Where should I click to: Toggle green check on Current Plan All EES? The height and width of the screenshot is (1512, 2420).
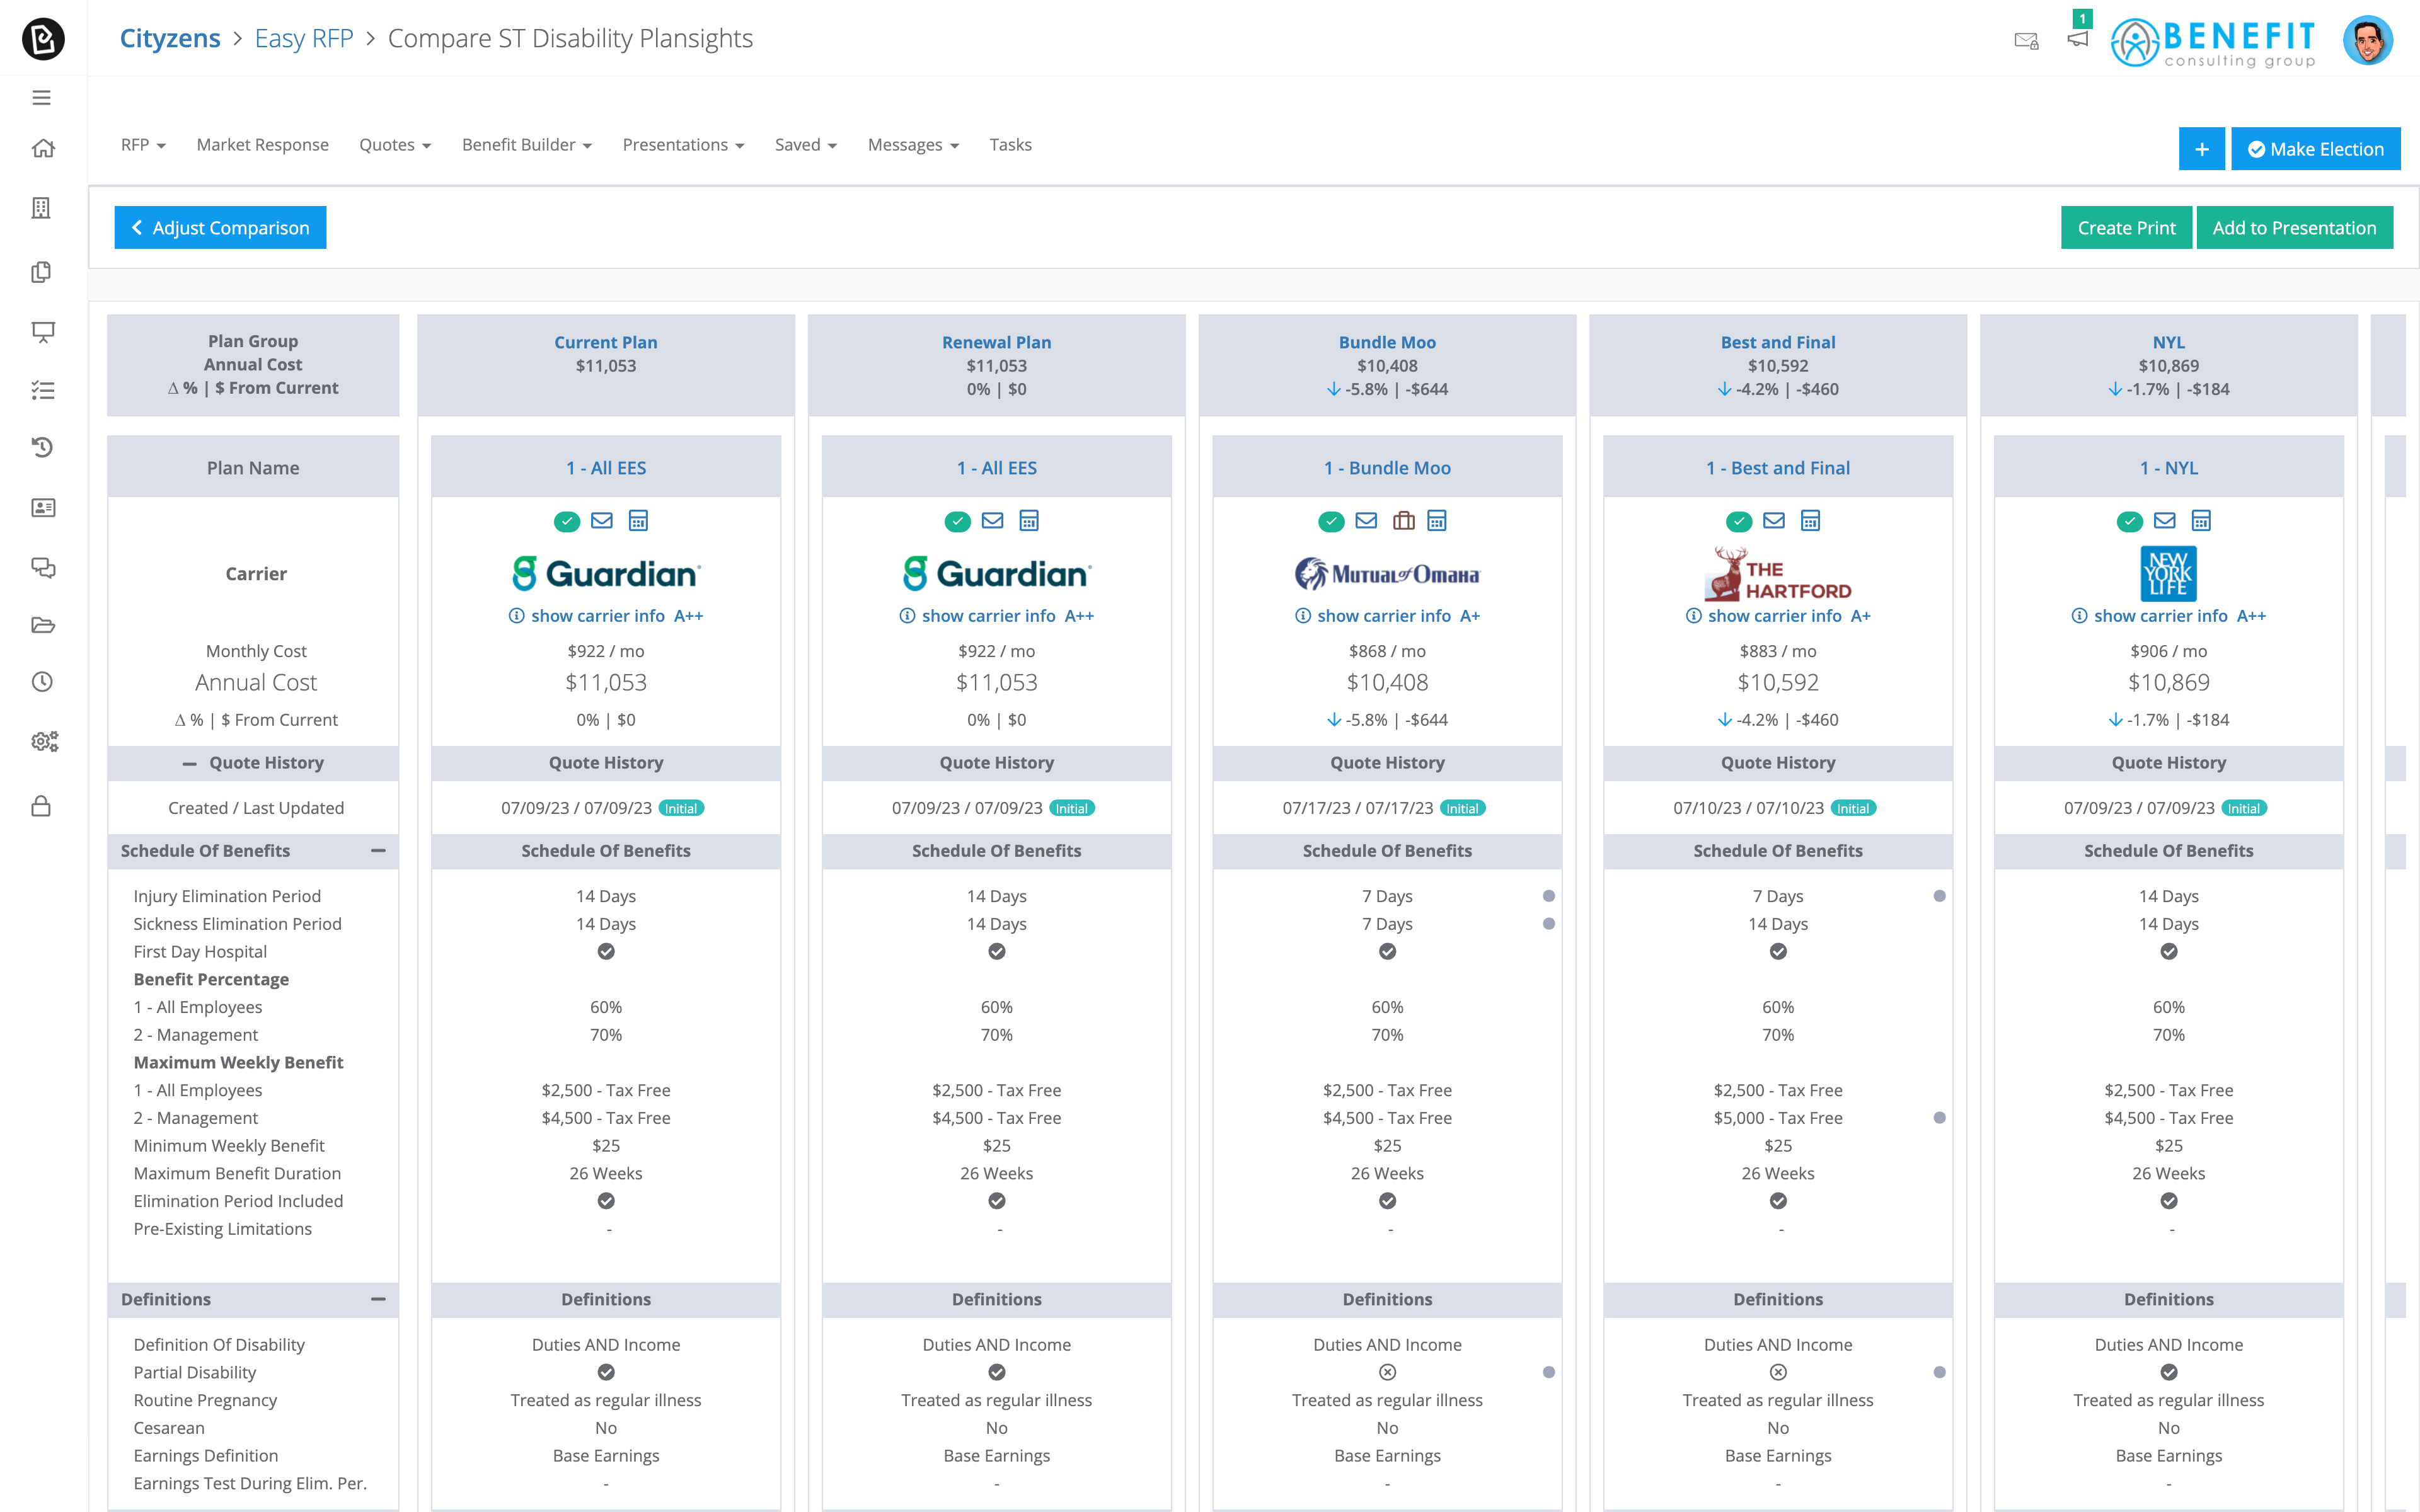pyautogui.click(x=566, y=521)
